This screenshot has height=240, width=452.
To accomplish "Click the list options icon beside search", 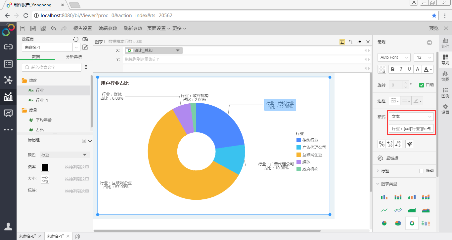I will 86,67.
